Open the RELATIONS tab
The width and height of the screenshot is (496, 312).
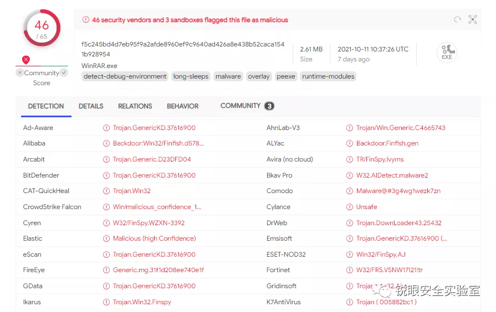[135, 106]
